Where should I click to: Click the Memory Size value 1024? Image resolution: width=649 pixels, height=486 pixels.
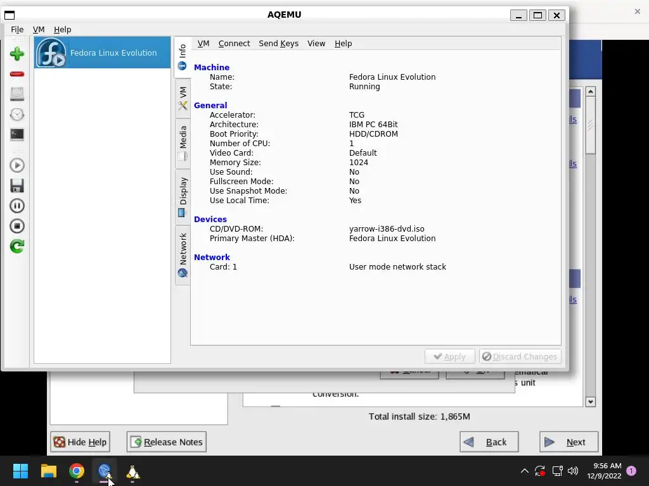click(x=359, y=163)
